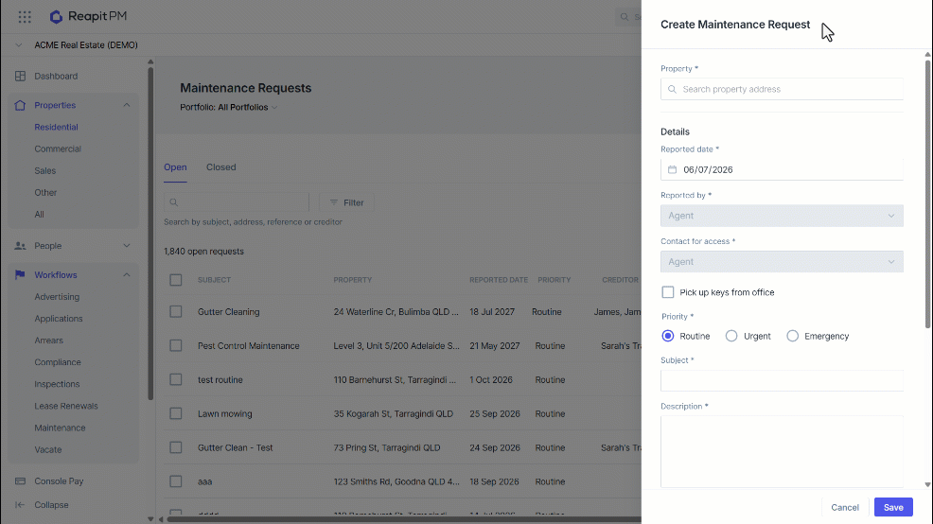Go to Vacate workflow
The width and height of the screenshot is (933, 524).
[x=48, y=450]
